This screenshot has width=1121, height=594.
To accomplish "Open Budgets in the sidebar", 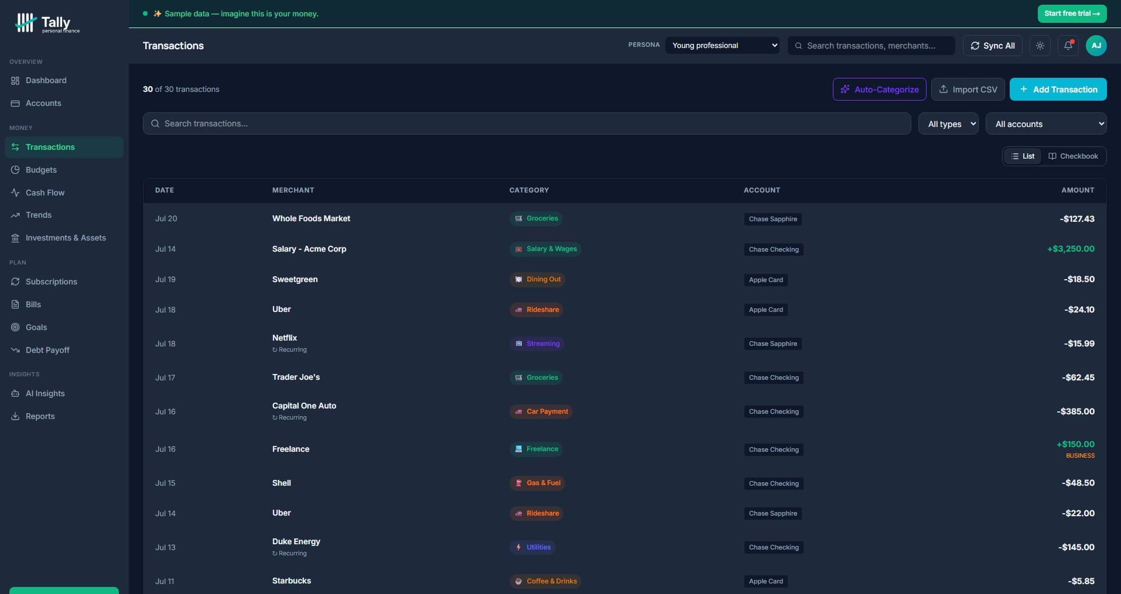I will point(64,170).
